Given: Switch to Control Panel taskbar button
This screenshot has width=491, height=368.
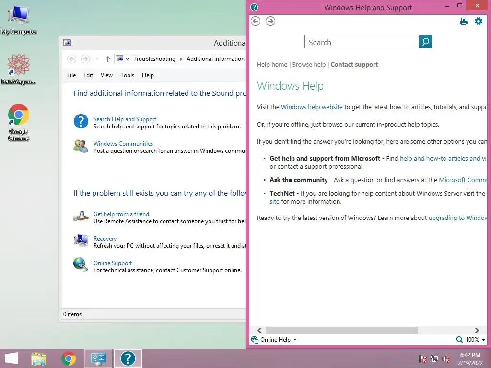Looking at the screenshot, I should pyautogui.click(x=98, y=358).
